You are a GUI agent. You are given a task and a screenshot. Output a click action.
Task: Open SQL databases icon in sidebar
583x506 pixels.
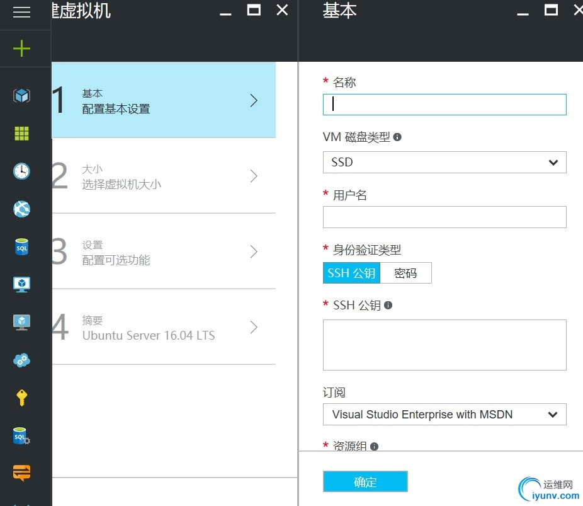tap(21, 246)
